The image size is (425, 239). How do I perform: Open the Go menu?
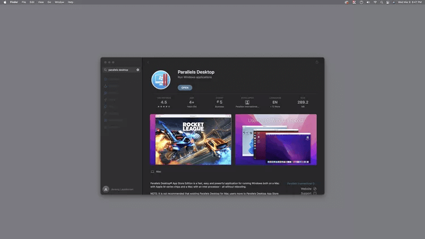tap(49, 2)
